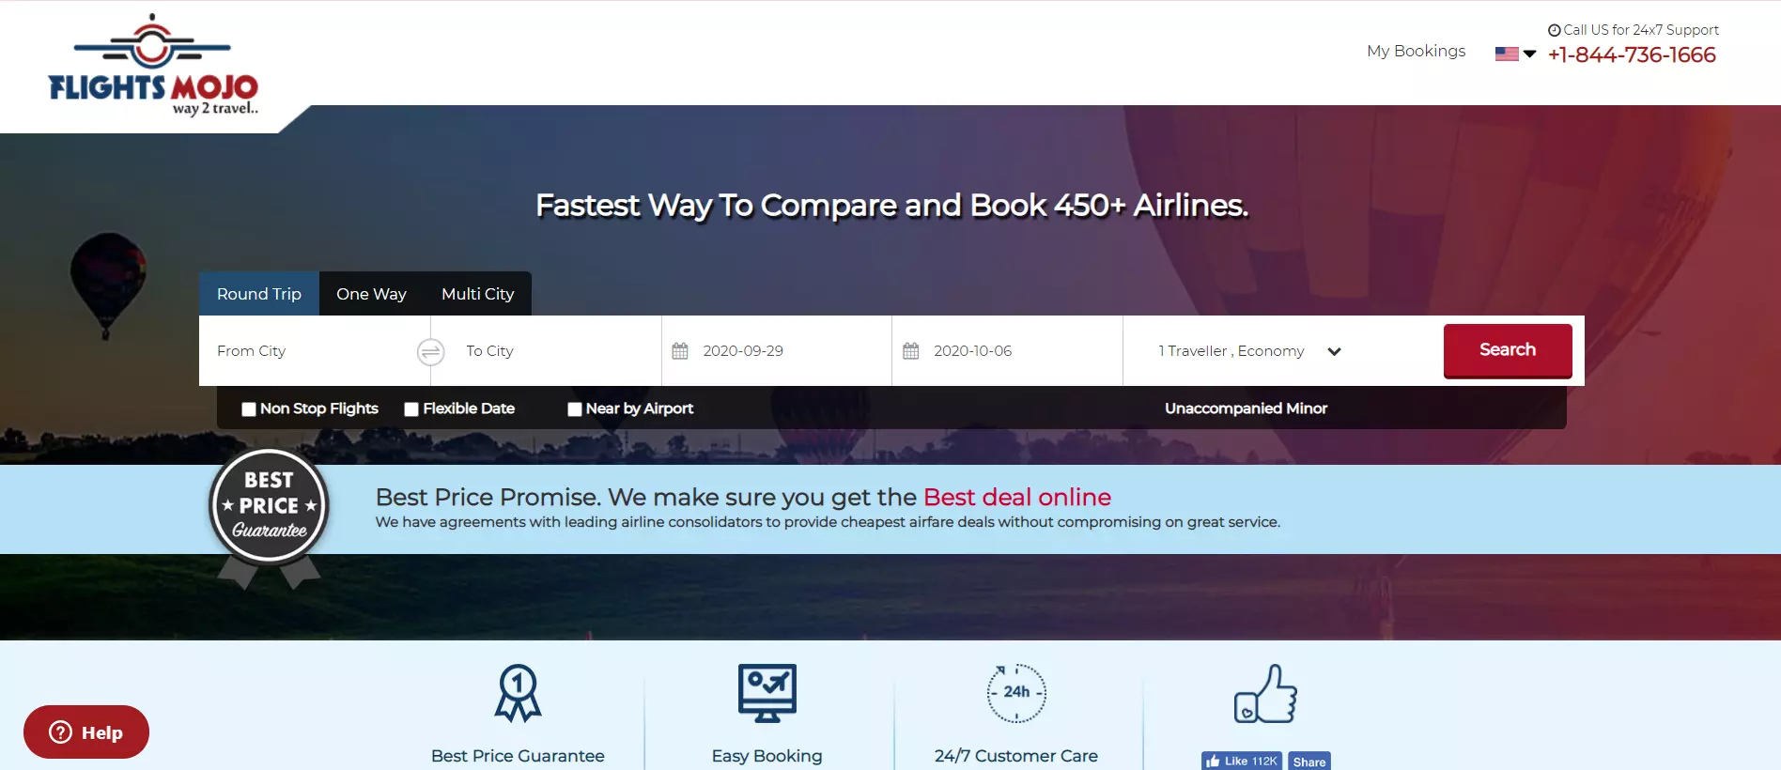Viewport: 1781px width, 770px height.
Task: Open the country flag selector dropdown
Action: 1515,54
